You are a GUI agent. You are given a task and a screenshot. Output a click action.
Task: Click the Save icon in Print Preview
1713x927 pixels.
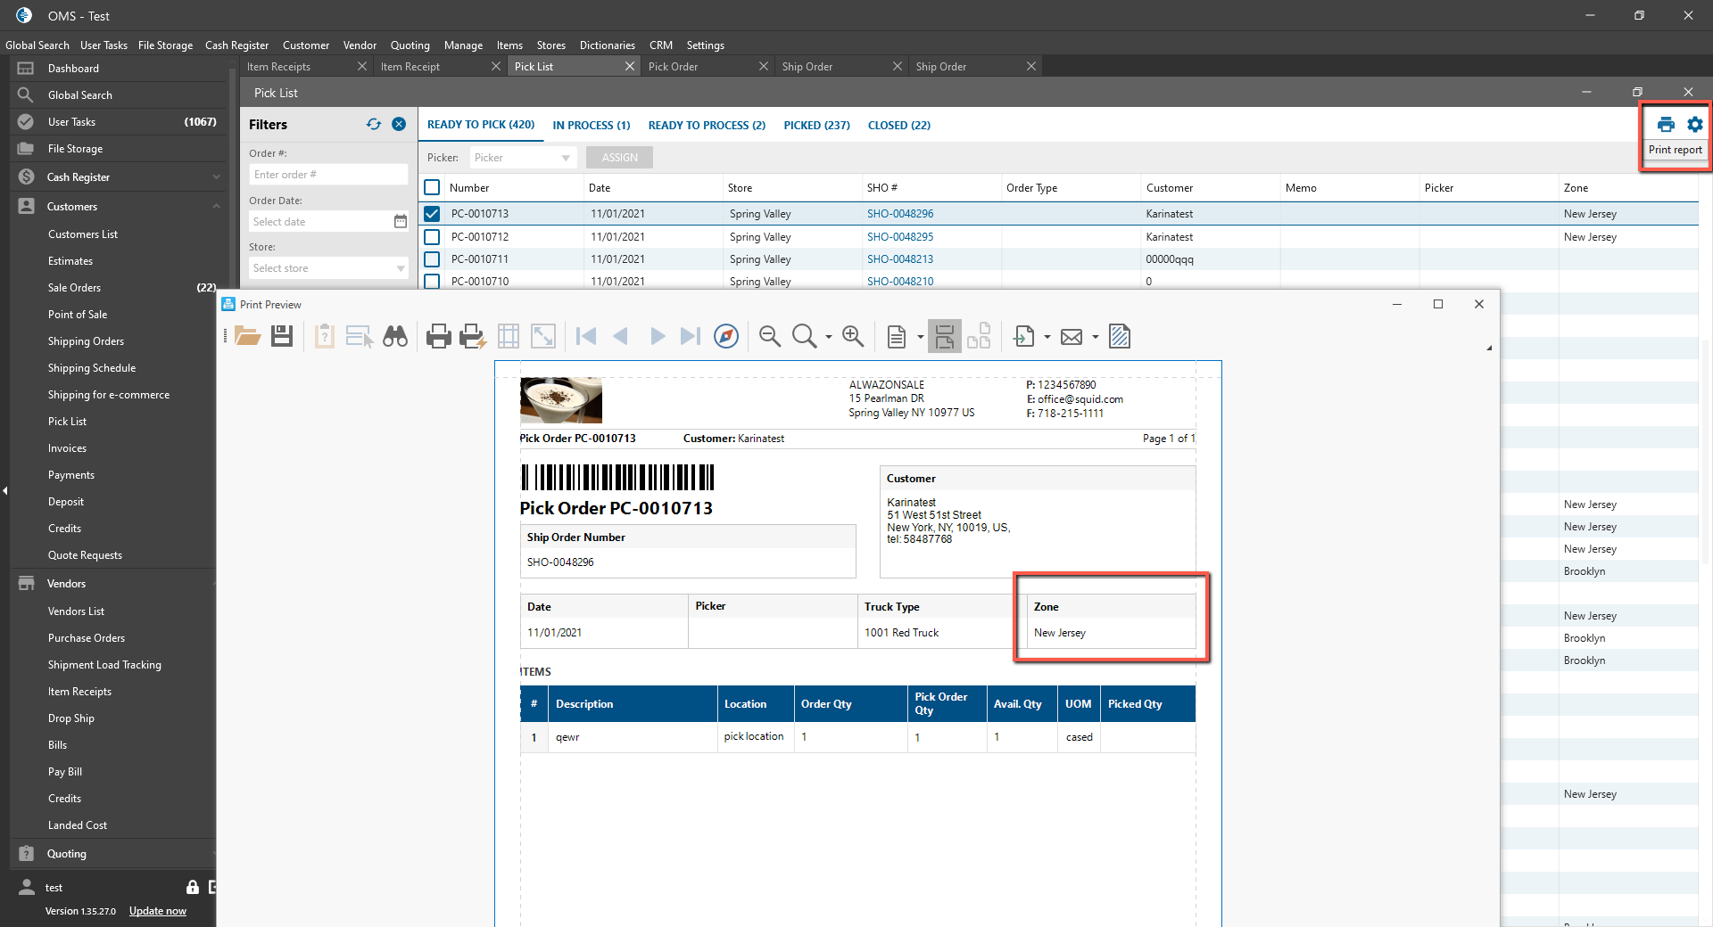click(282, 336)
